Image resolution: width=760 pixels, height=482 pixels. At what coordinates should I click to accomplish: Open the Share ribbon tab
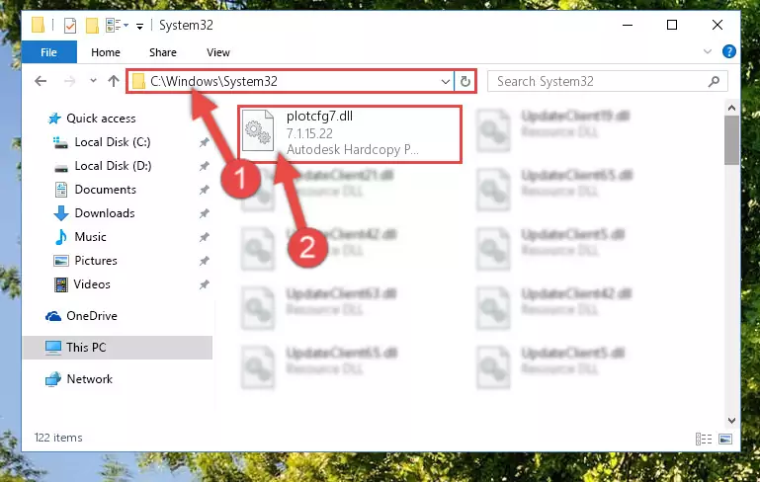[x=163, y=52]
